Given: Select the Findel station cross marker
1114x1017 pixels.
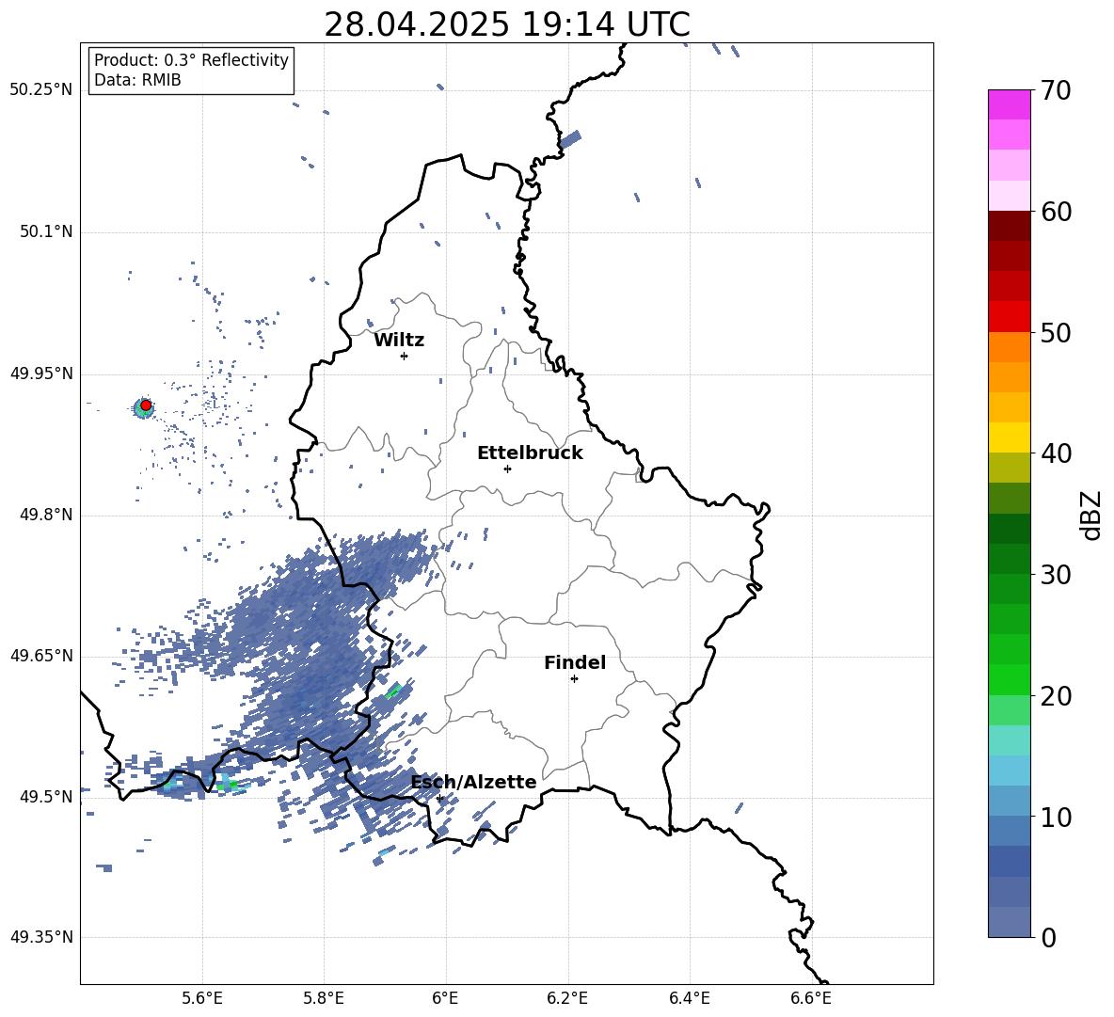Looking at the screenshot, I should [x=574, y=679].
